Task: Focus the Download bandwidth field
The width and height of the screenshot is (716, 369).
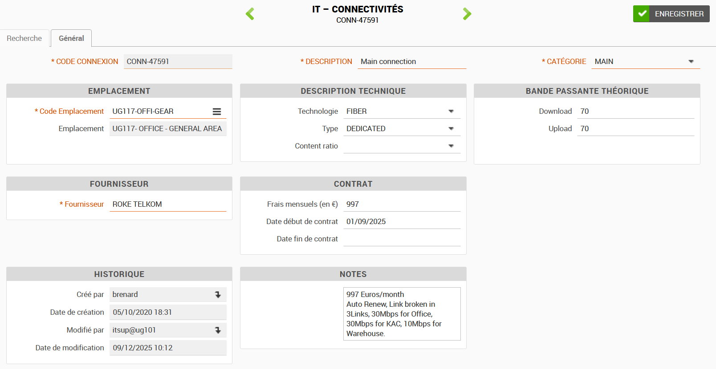Action: coord(635,112)
